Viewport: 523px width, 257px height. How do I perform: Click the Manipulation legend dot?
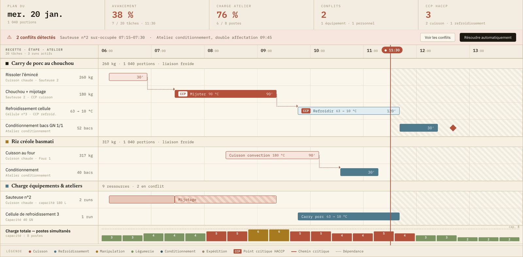(x=97, y=251)
